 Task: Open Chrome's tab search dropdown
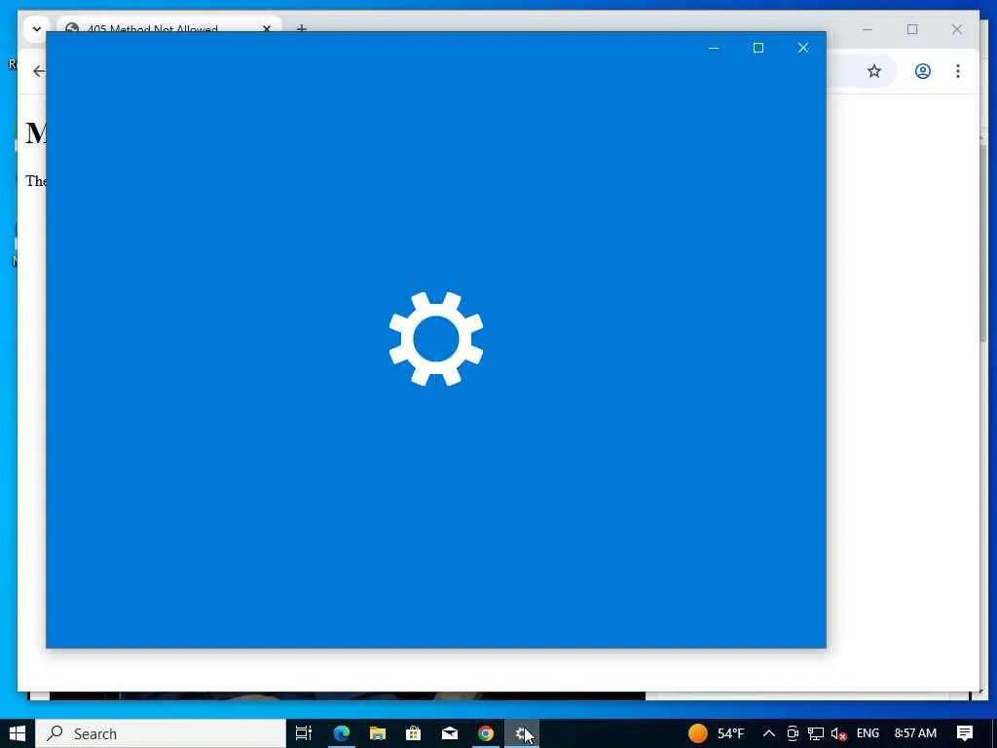[36, 28]
